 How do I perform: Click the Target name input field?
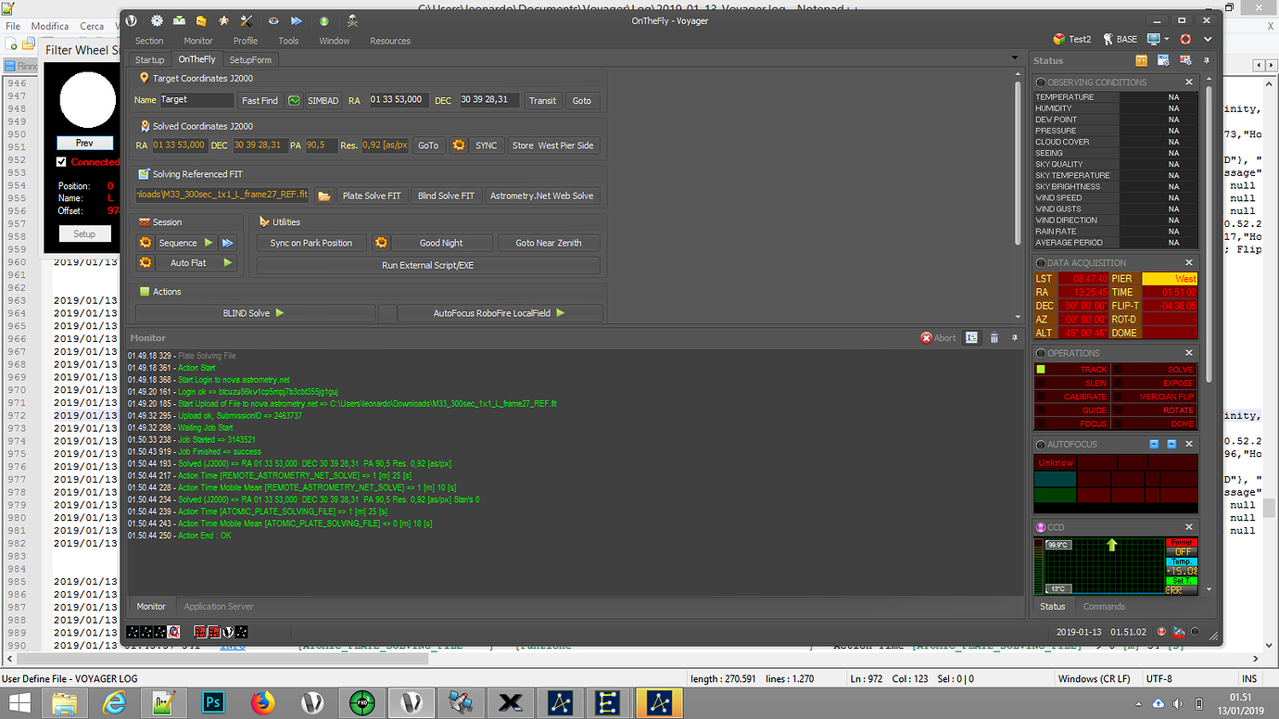(196, 100)
